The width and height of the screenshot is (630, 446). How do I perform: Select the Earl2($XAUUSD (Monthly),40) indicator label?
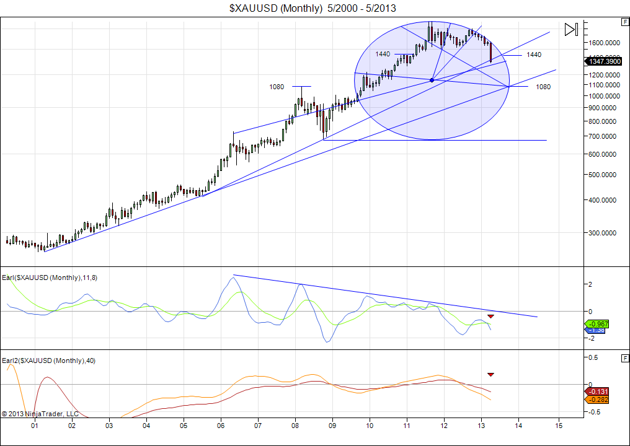[48, 361]
